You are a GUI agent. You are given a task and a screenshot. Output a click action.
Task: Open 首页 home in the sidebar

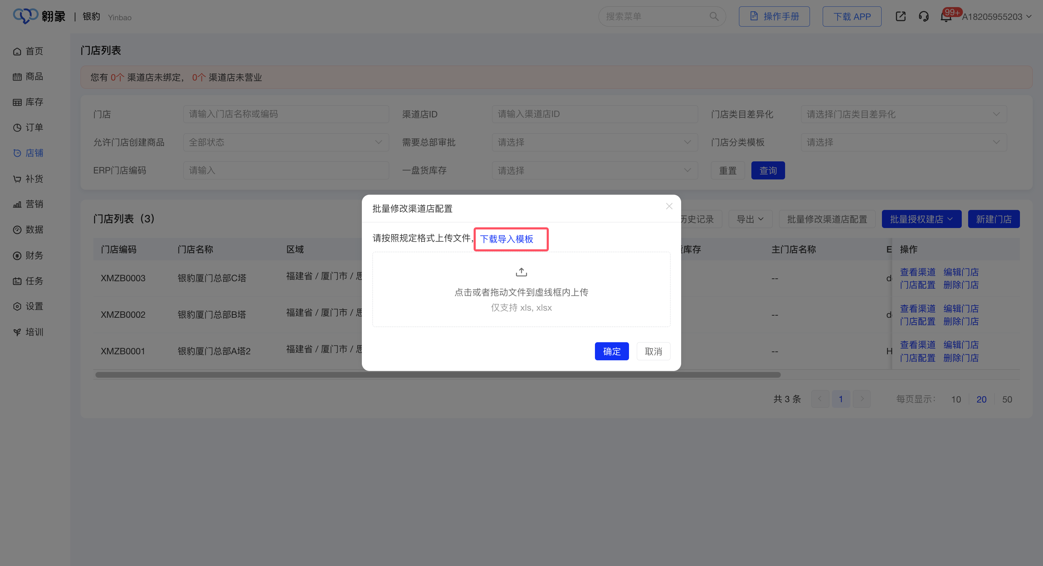click(x=28, y=51)
